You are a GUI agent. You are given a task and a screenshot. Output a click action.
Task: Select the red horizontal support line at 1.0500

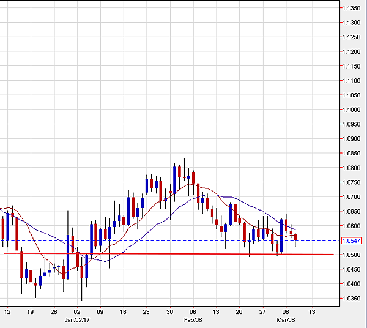click(x=169, y=254)
